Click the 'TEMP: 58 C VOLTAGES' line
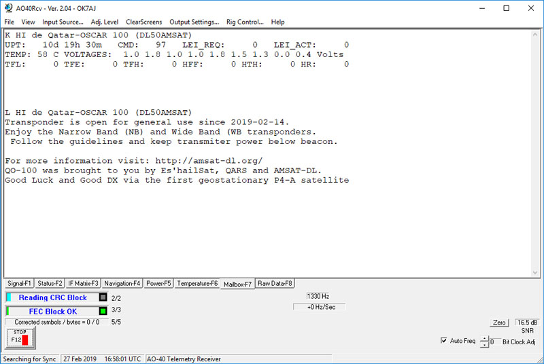This screenshot has height=364, width=544. (x=174, y=54)
